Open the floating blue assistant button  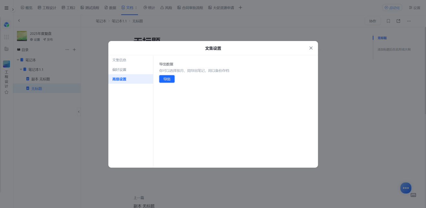point(406,188)
